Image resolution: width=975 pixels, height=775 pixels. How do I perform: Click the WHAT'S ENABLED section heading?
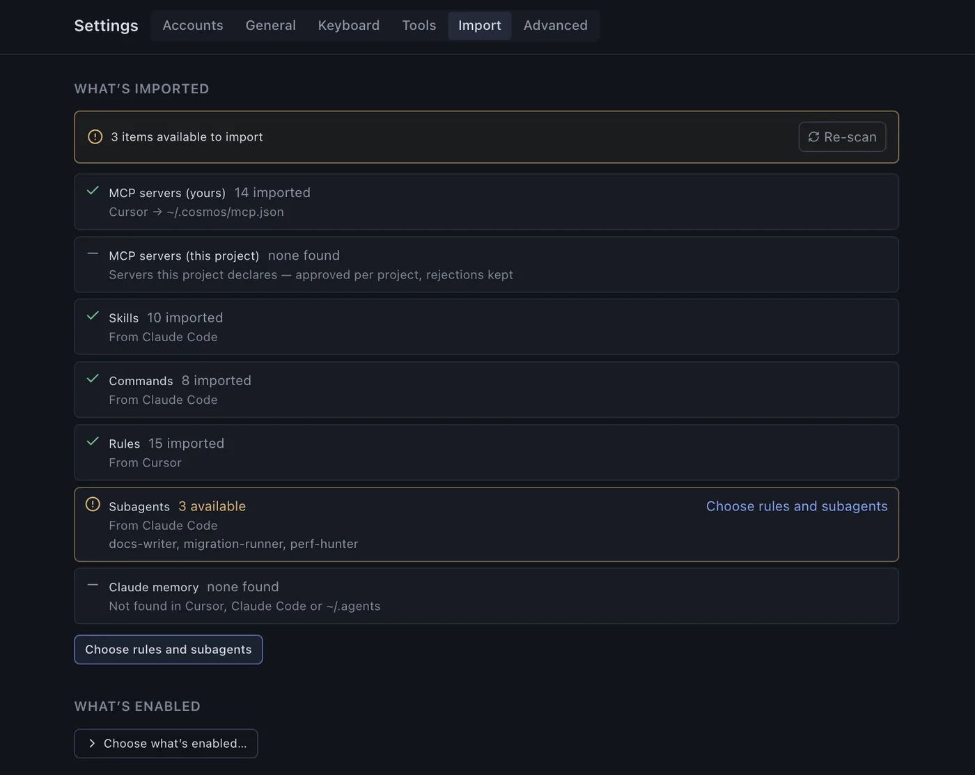tap(137, 707)
